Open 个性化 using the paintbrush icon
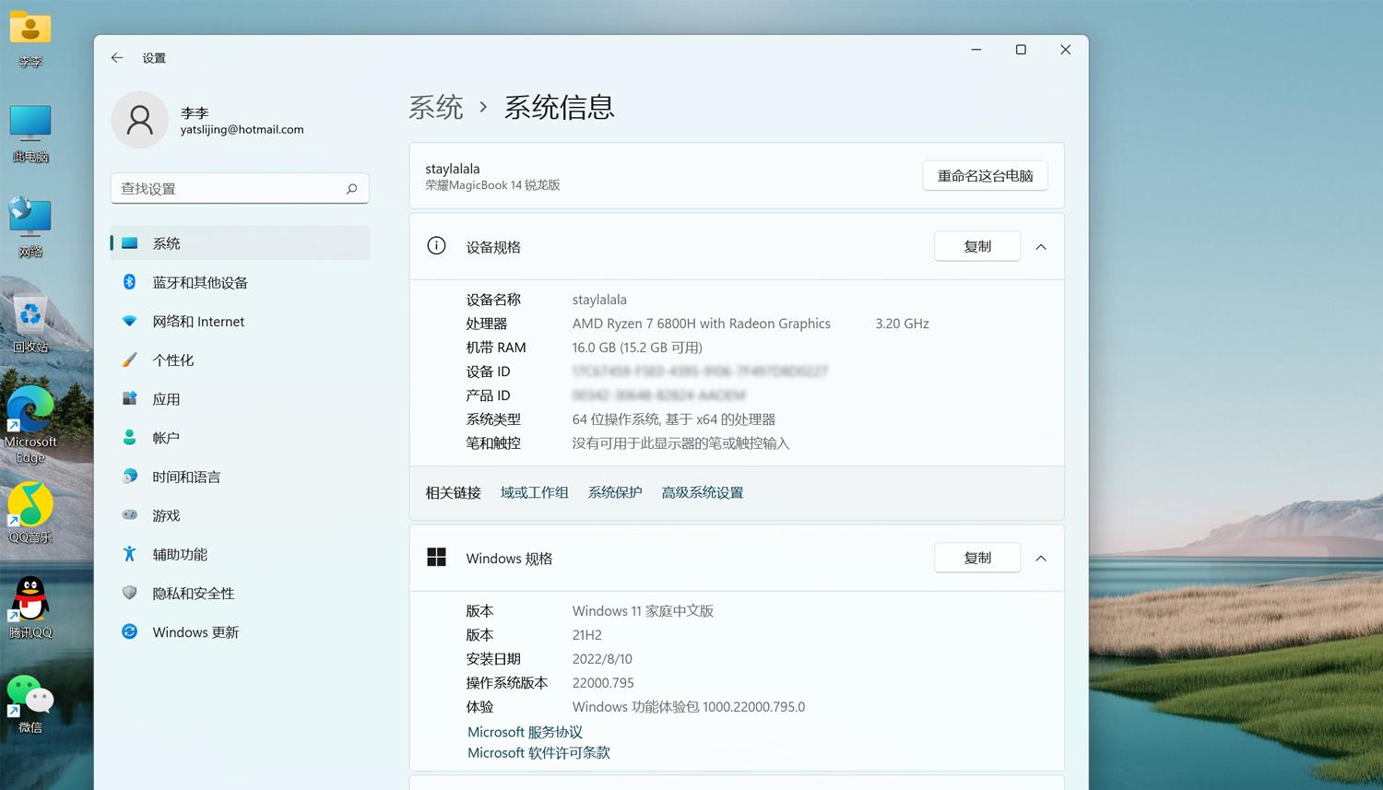1383x790 pixels. (129, 360)
